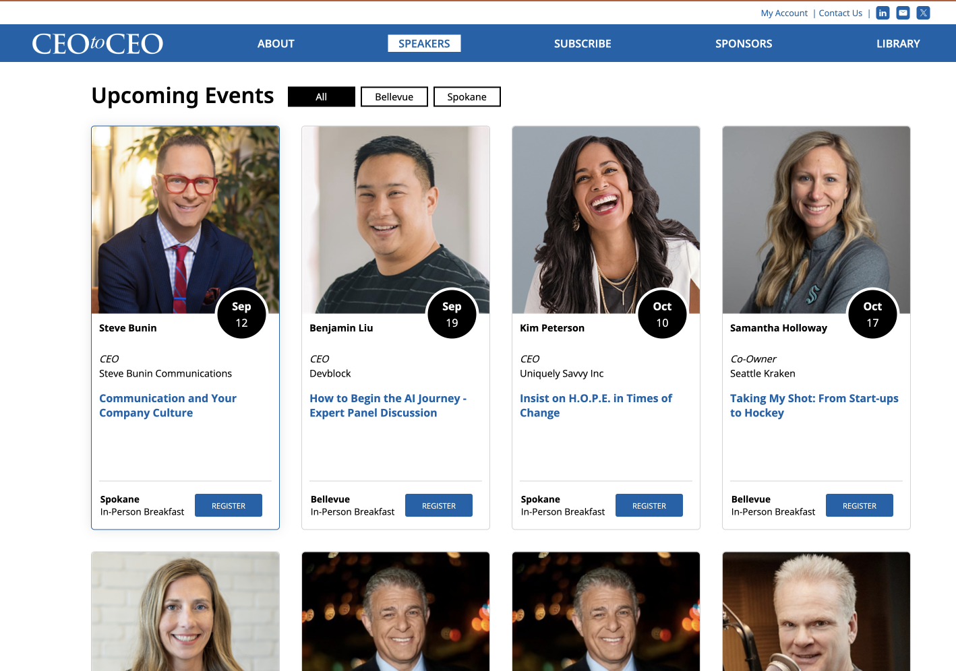This screenshot has height=671, width=956.
Task: Open My Account link
Action: click(x=784, y=13)
